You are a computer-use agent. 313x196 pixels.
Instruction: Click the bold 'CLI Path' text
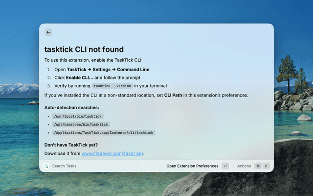tap(173, 95)
